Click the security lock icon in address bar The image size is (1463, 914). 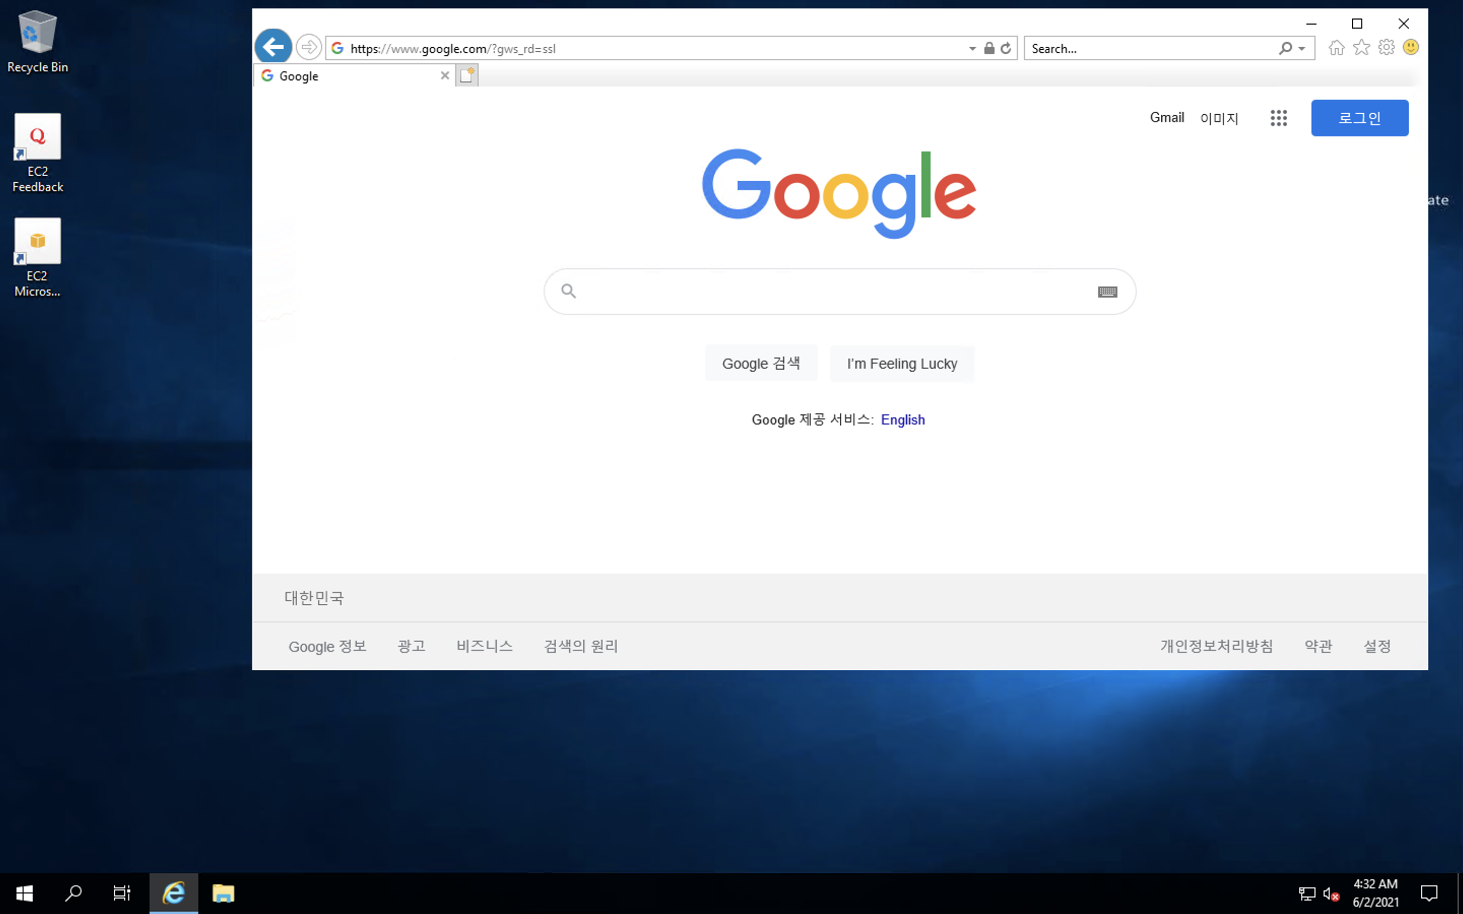pos(989,48)
